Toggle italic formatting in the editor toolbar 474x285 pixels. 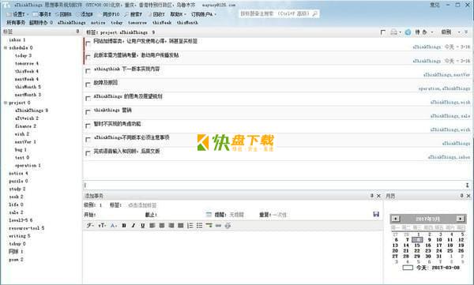[134, 226]
